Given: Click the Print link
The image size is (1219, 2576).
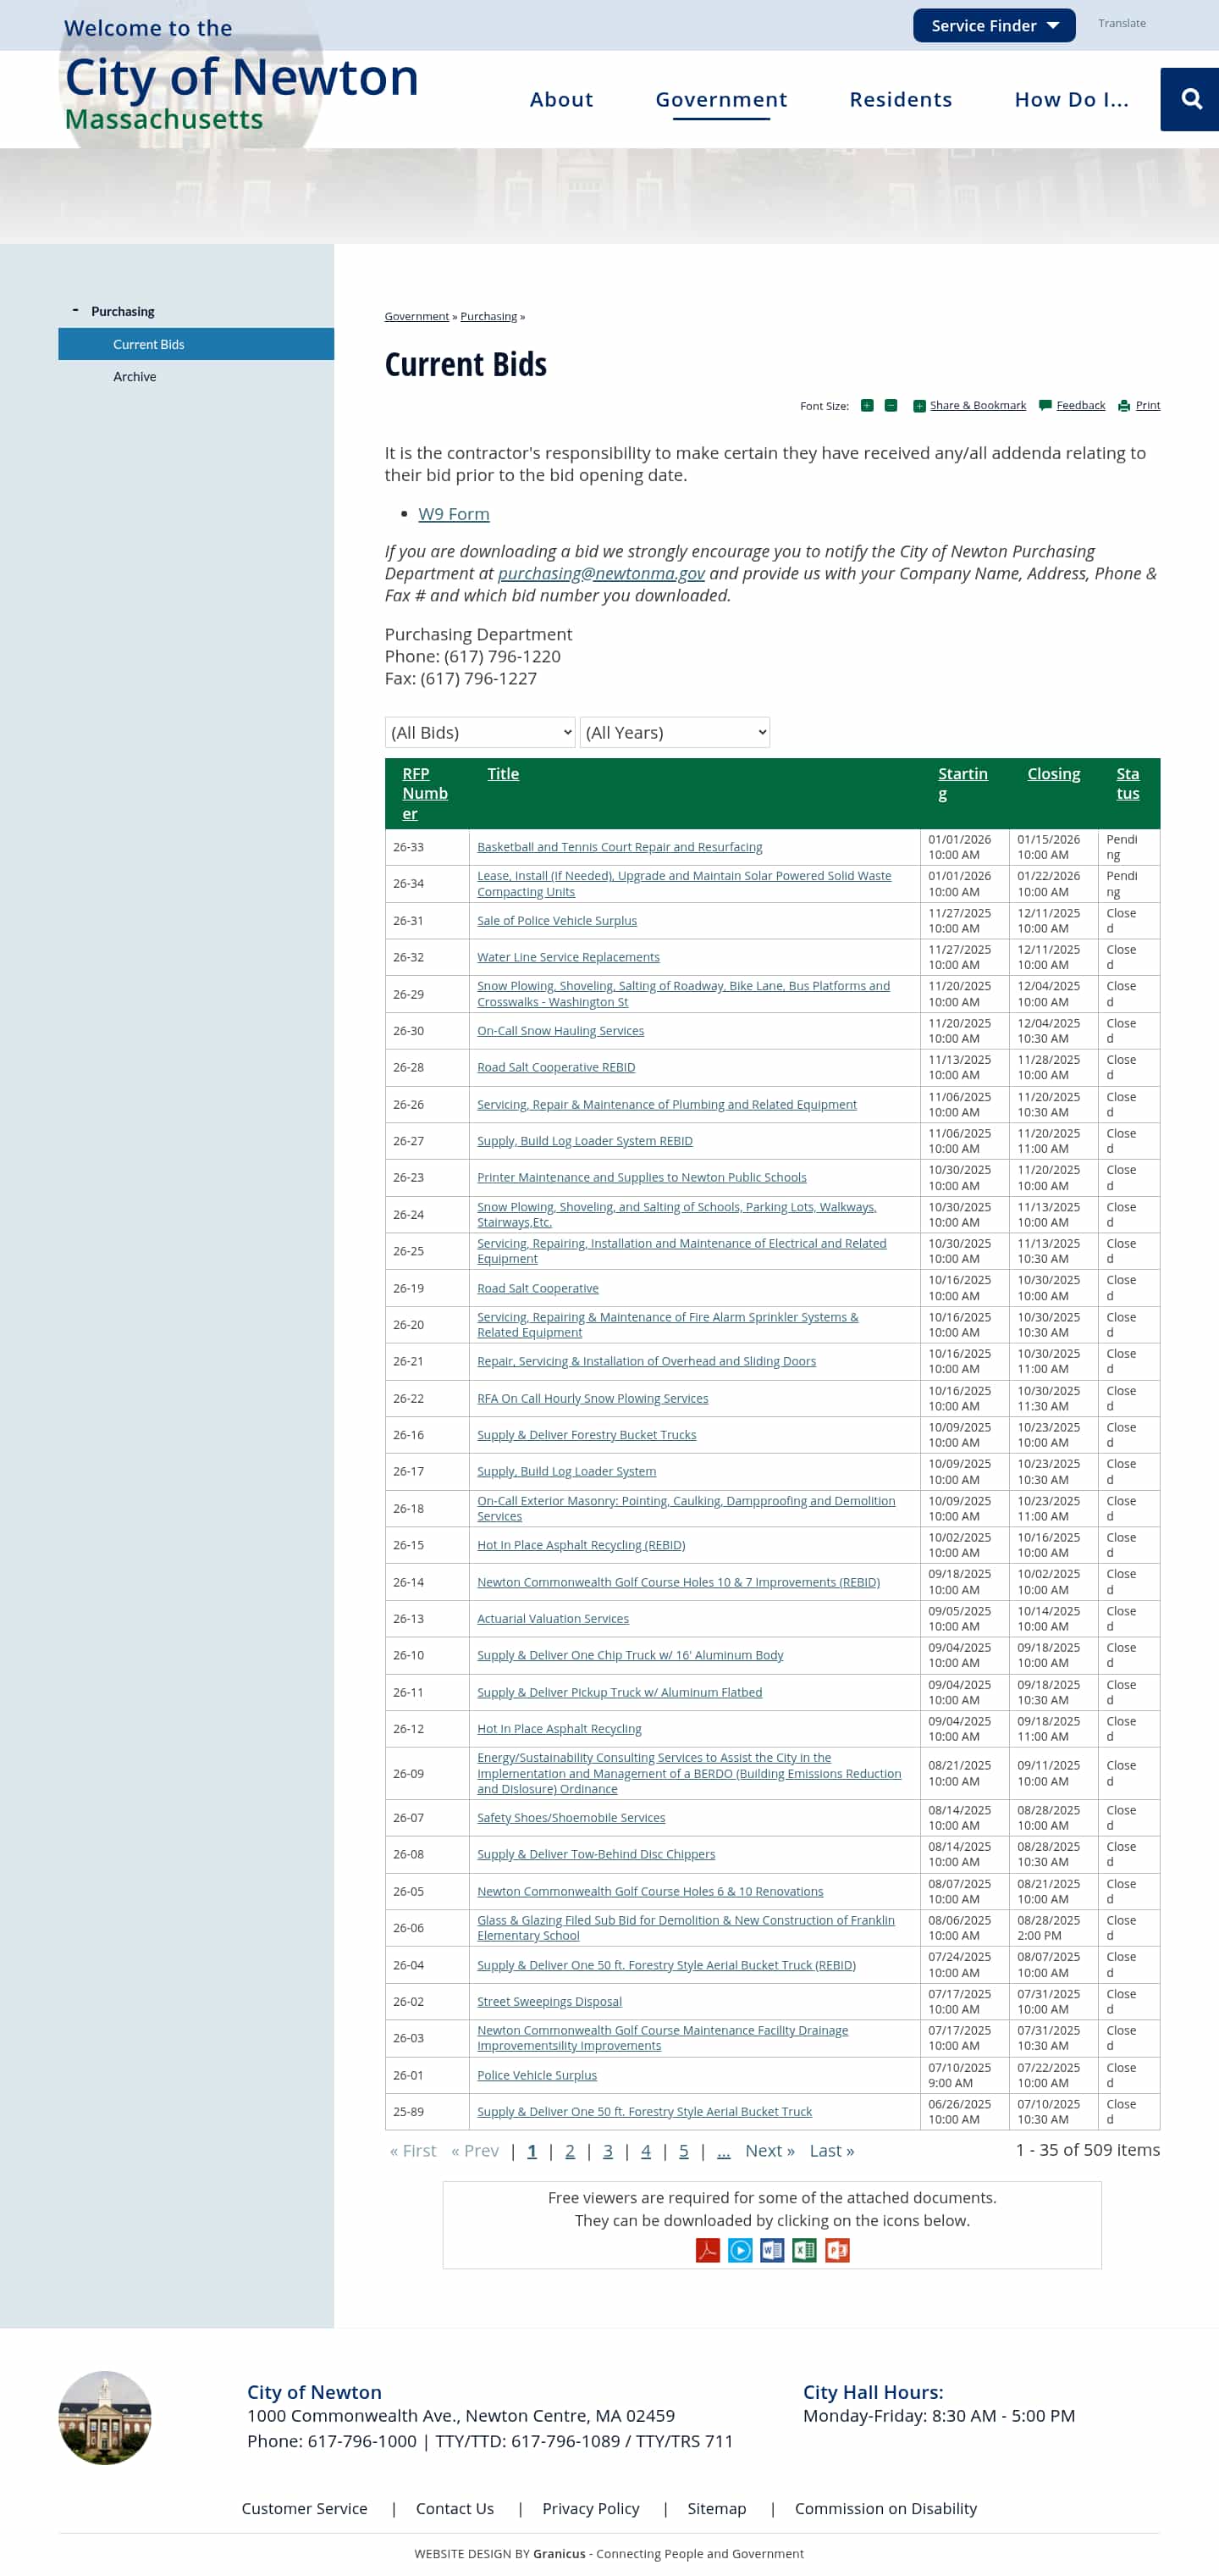Looking at the screenshot, I should click(x=1147, y=405).
